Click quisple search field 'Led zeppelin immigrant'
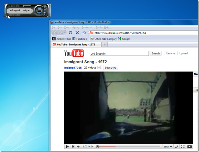Viewport: 199px width, 152px height. pyautogui.click(x=20, y=11)
